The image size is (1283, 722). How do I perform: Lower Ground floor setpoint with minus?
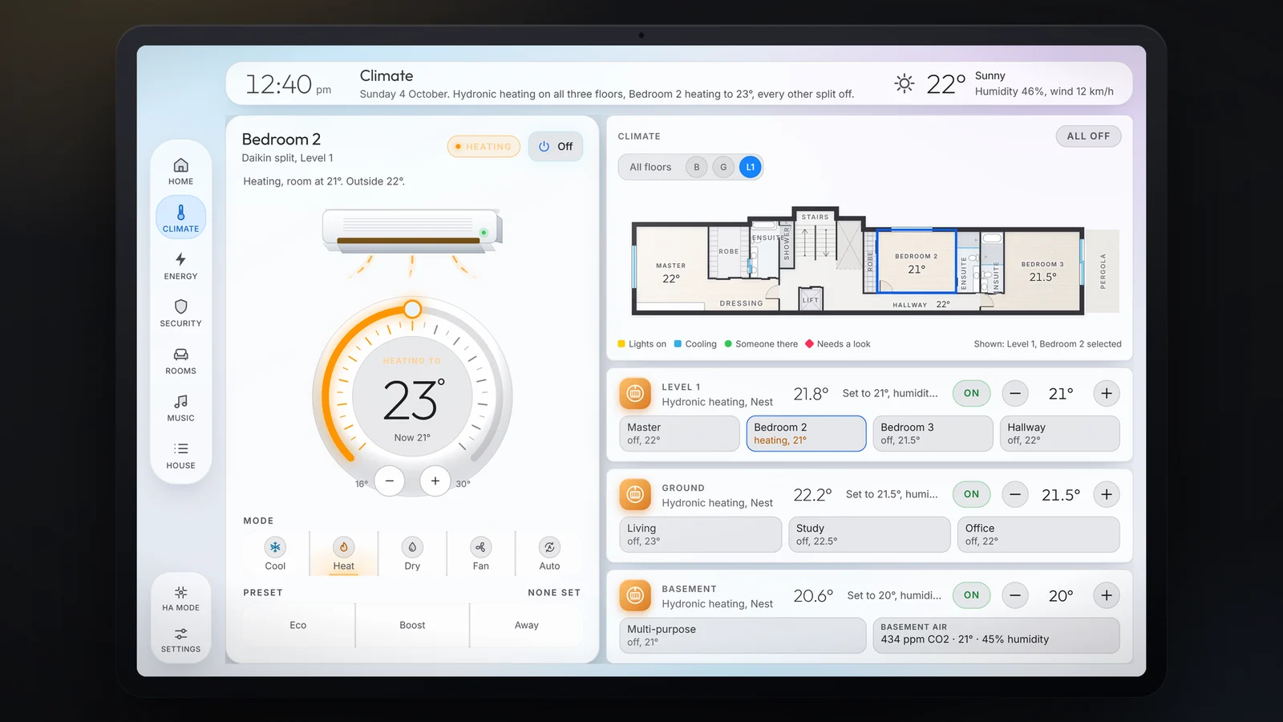1015,494
